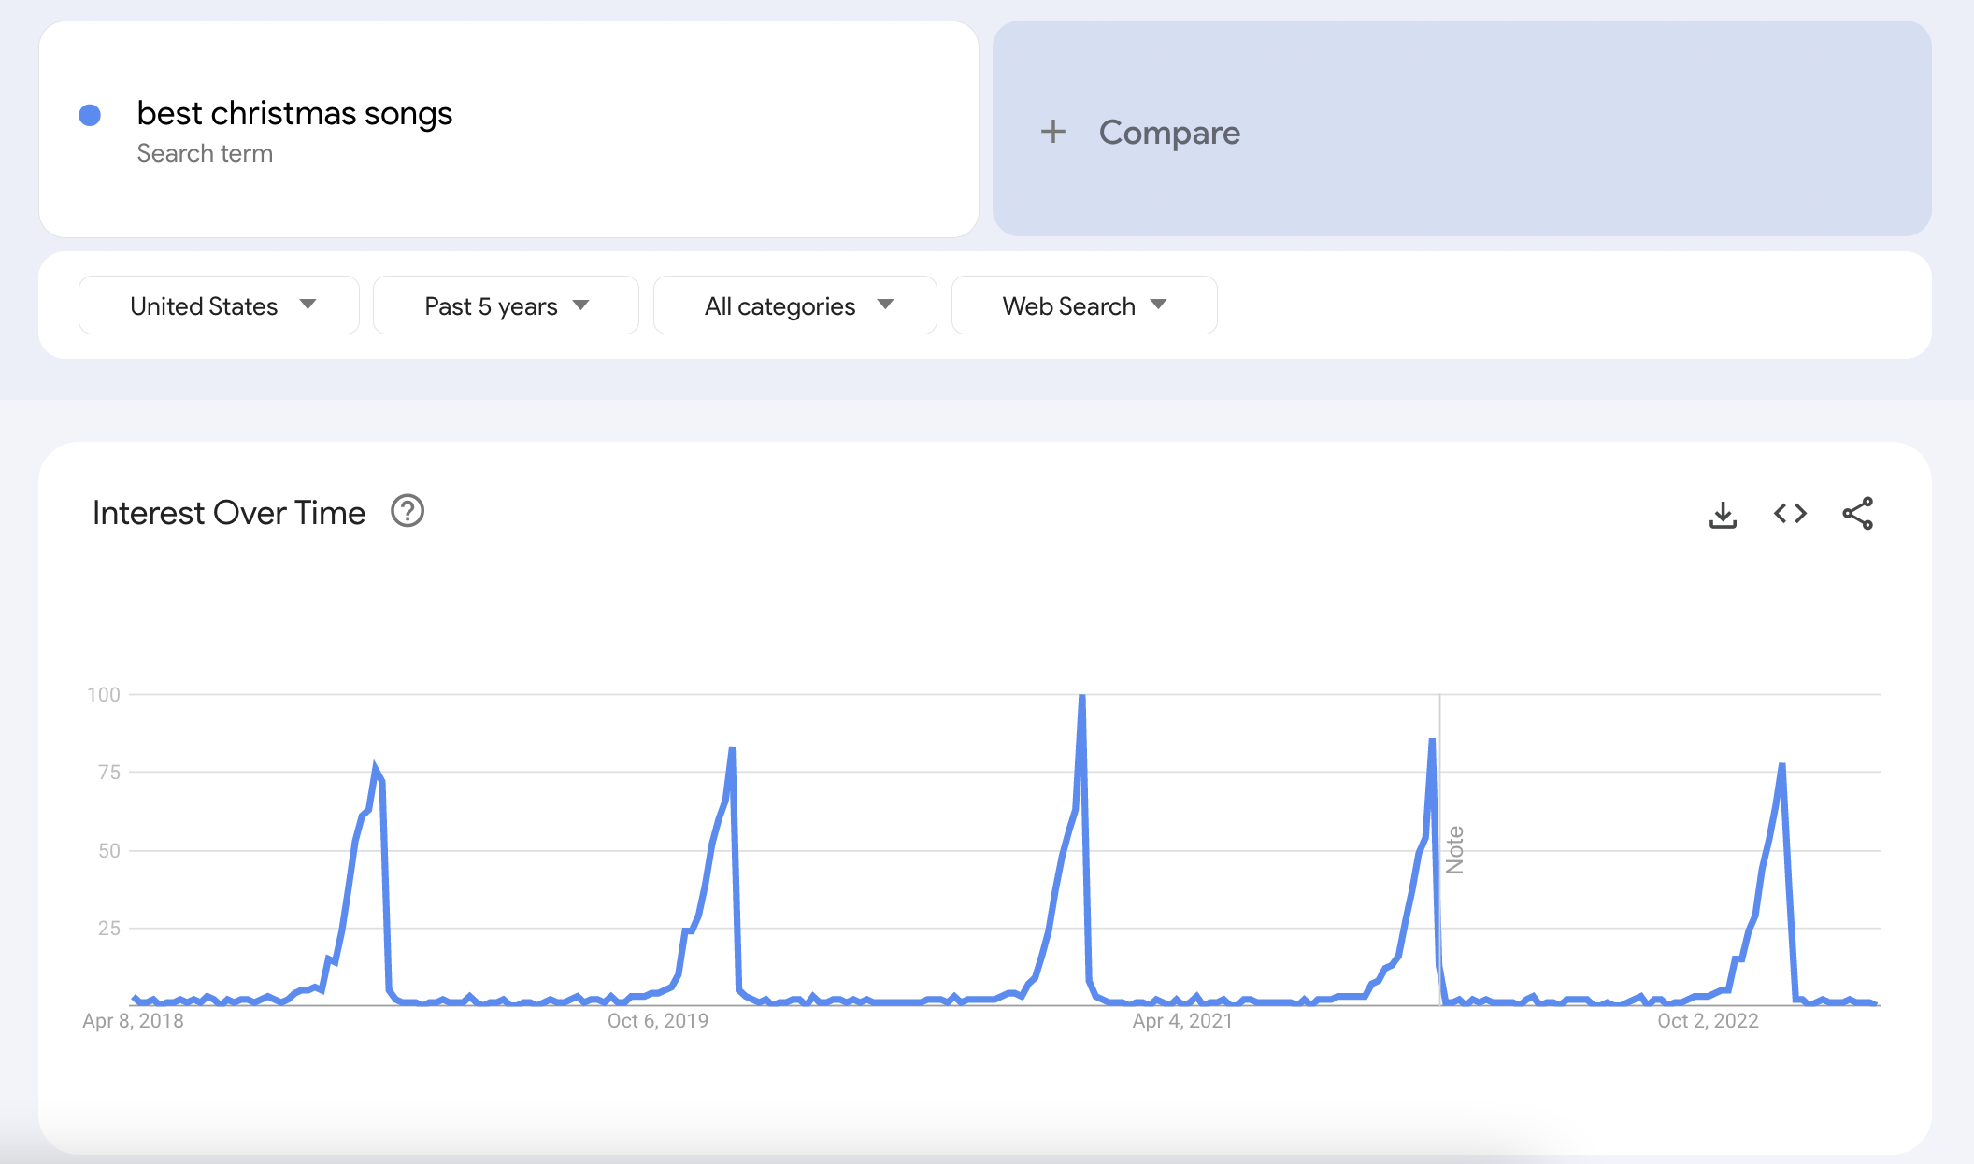Click the Compare button to add a term
The height and width of the screenshot is (1164, 1974).
tap(1168, 132)
